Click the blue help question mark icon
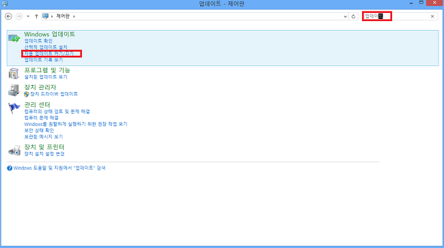The image size is (444, 248). tap(10, 168)
